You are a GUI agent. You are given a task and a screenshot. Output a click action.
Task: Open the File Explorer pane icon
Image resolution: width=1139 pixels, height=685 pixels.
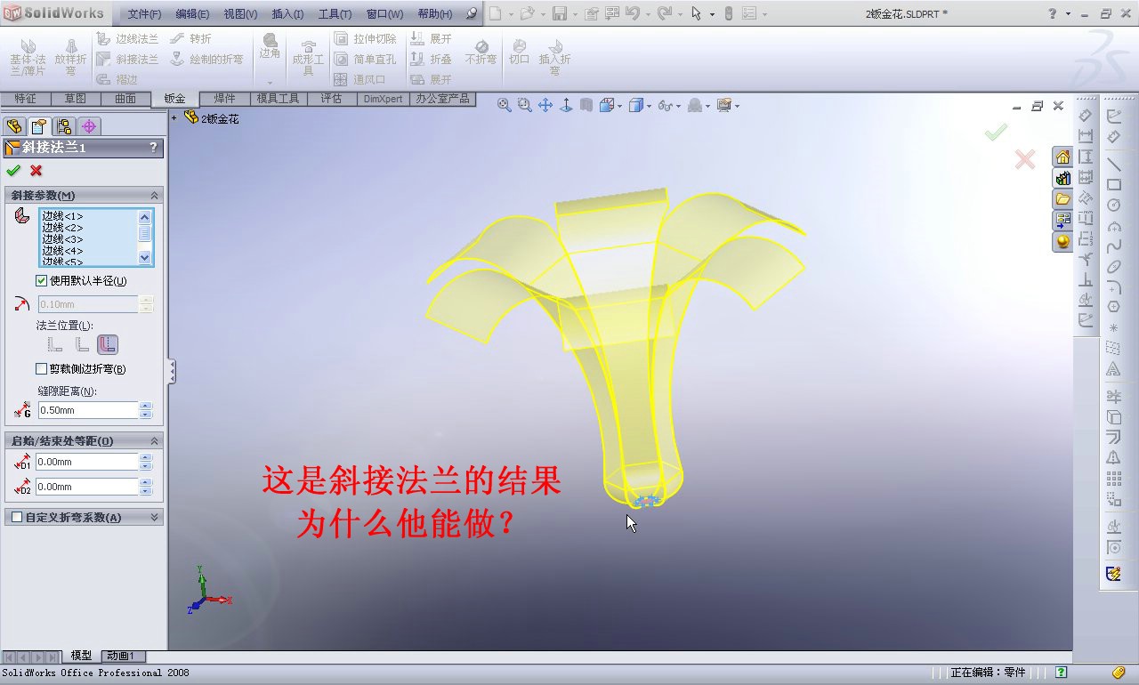click(1062, 199)
